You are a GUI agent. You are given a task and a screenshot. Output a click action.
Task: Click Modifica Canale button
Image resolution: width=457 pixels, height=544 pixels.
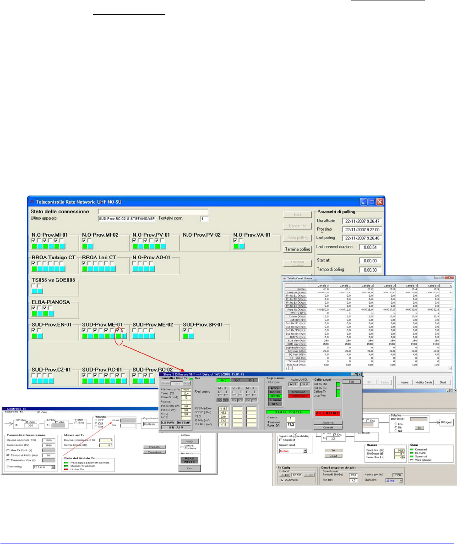click(424, 383)
